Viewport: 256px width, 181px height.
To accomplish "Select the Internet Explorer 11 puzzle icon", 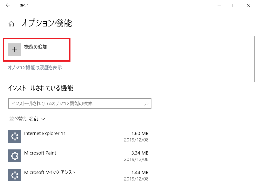I will (x=15, y=136).
